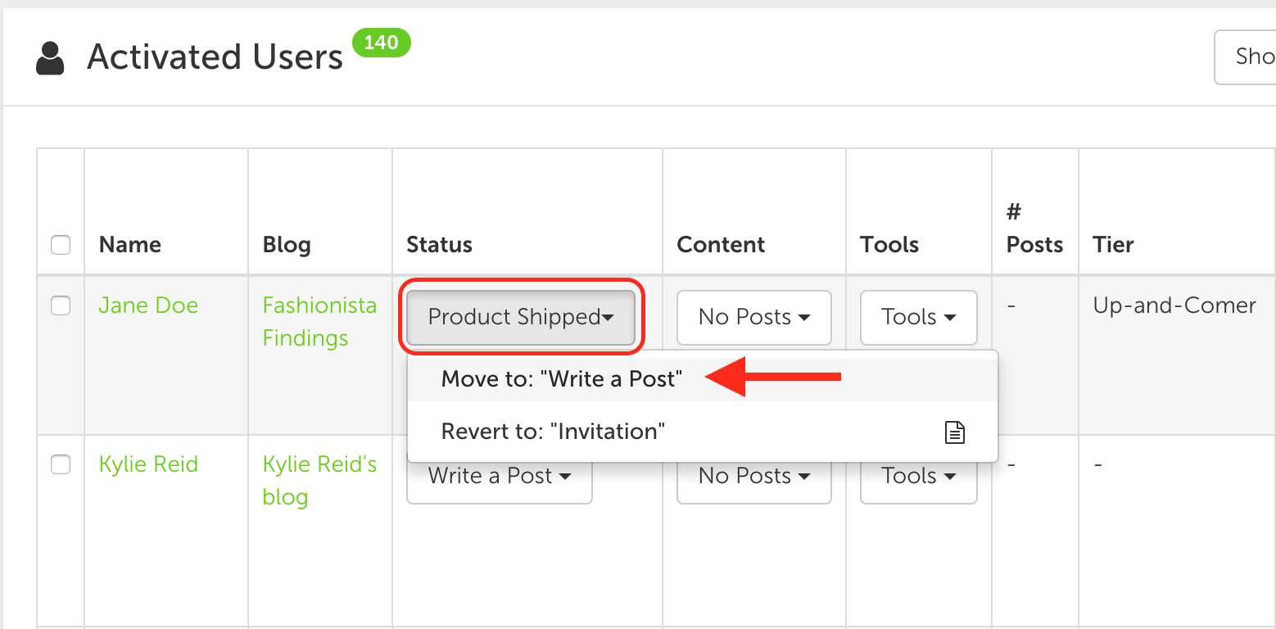Tick the select-all checkbox in table header
Screen dimensions: 1276x629
(x=61, y=245)
